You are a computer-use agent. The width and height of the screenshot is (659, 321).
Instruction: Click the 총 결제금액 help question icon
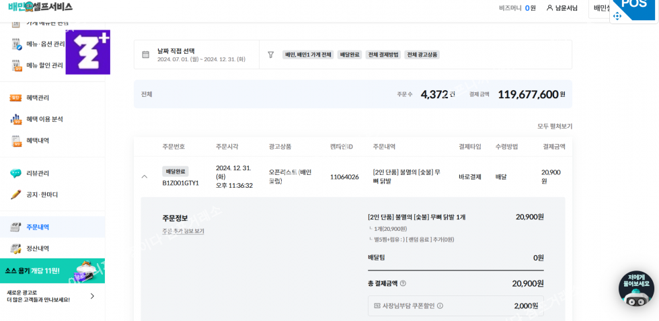click(403, 283)
